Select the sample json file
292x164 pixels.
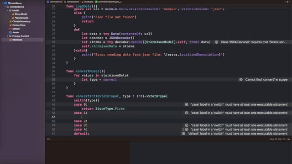pos(16,29)
